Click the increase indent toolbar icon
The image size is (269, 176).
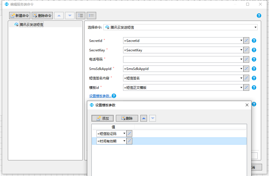[81, 16]
